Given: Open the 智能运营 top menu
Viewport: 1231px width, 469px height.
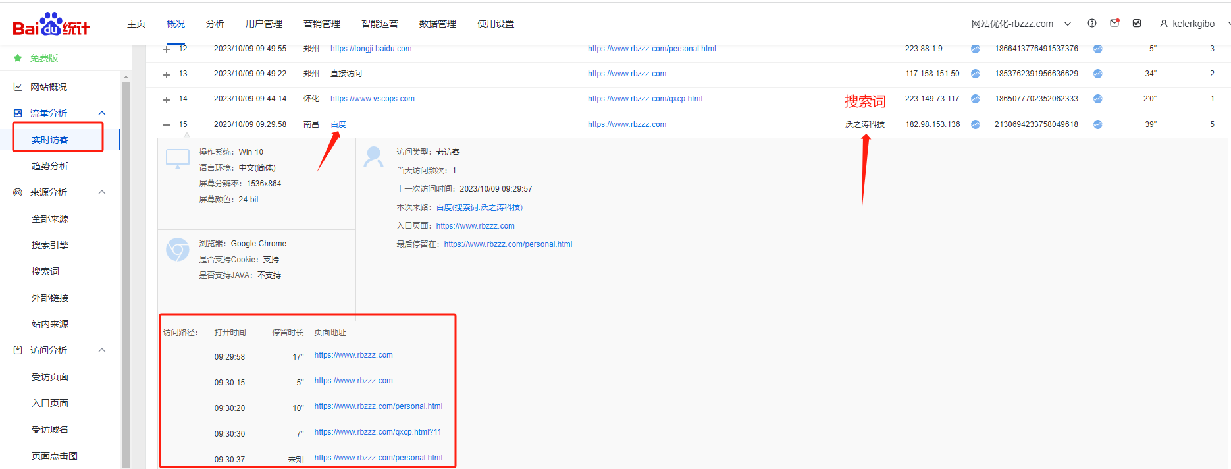Looking at the screenshot, I should pos(380,24).
